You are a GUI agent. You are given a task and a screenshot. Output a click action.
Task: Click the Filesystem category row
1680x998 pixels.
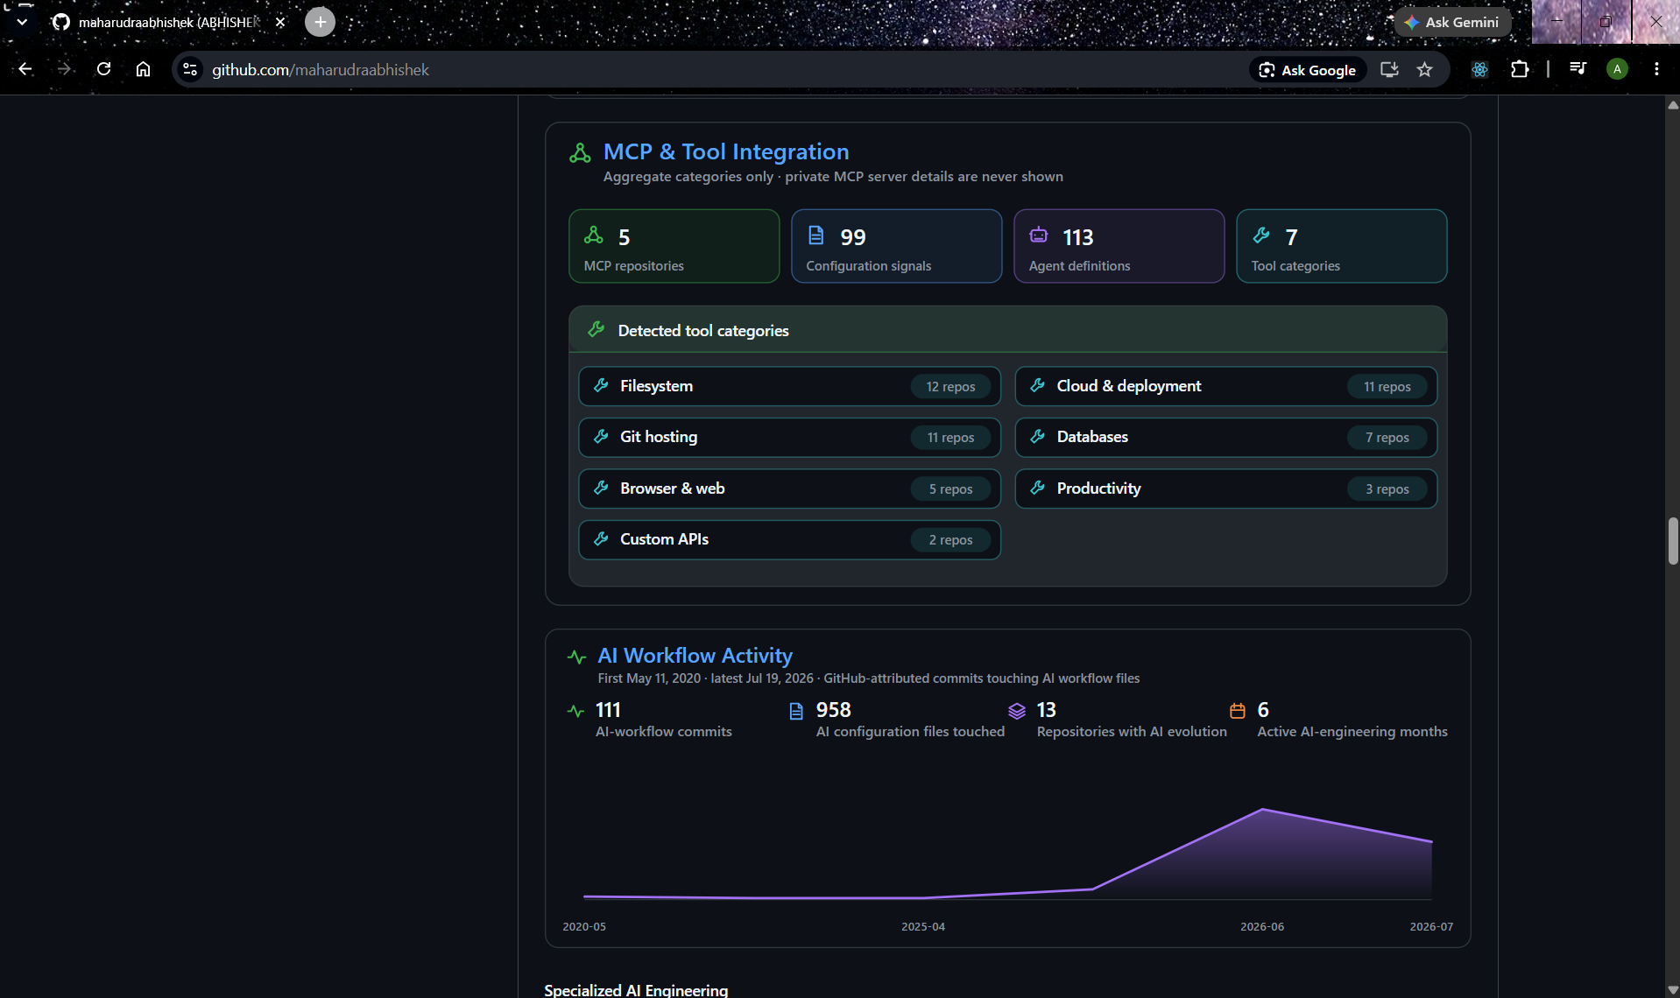point(789,386)
